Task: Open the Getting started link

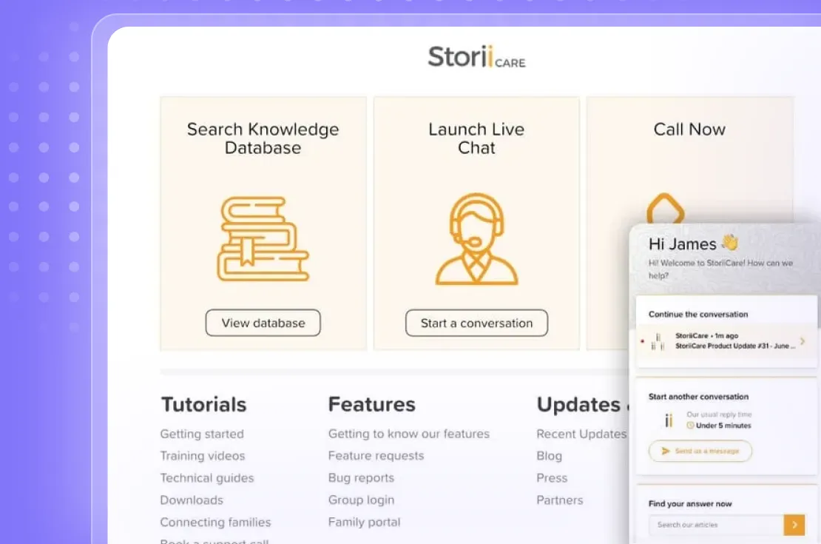Action: [202, 434]
